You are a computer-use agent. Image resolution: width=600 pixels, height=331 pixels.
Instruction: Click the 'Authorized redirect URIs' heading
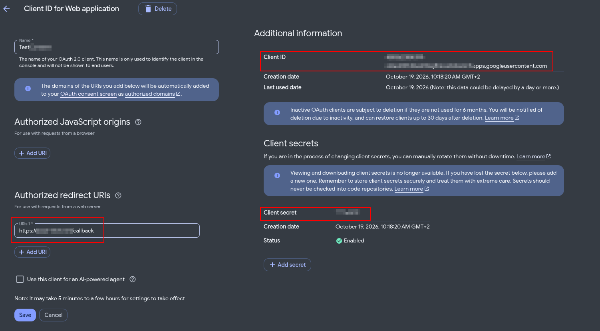tap(62, 195)
